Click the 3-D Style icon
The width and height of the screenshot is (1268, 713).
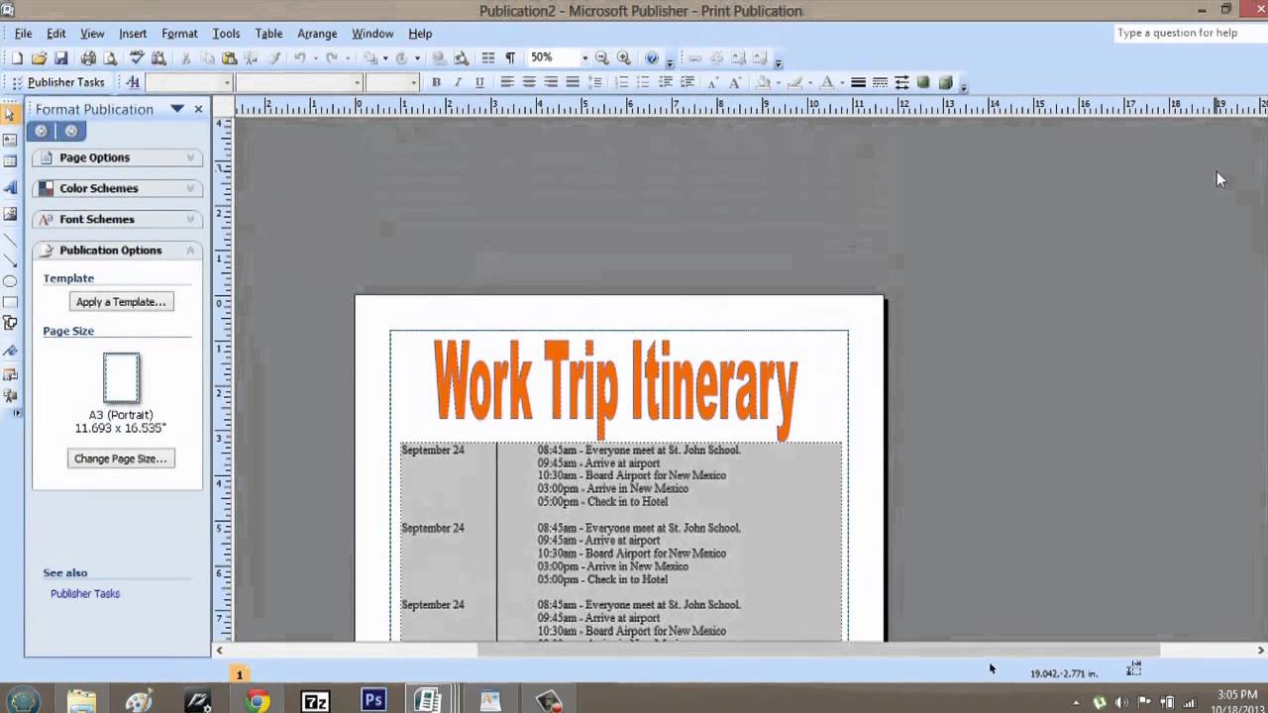[946, 82]
